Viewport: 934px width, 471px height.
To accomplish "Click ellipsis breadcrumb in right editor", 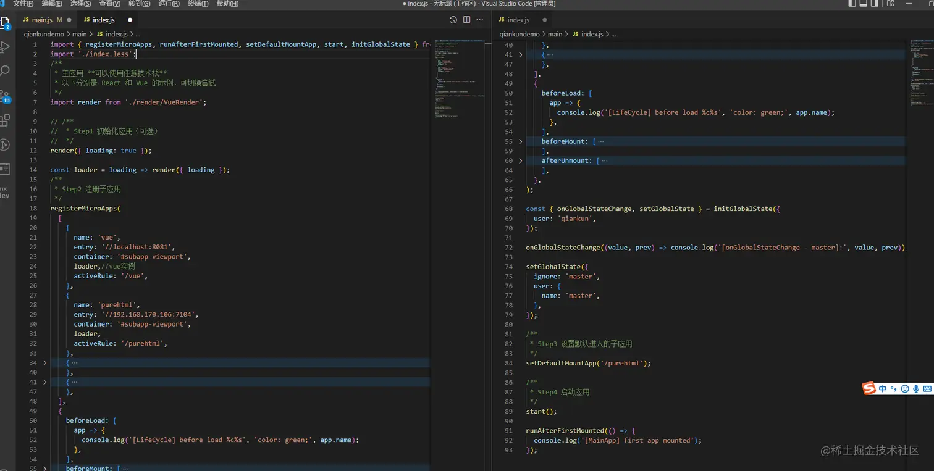I will click(613, 35).
